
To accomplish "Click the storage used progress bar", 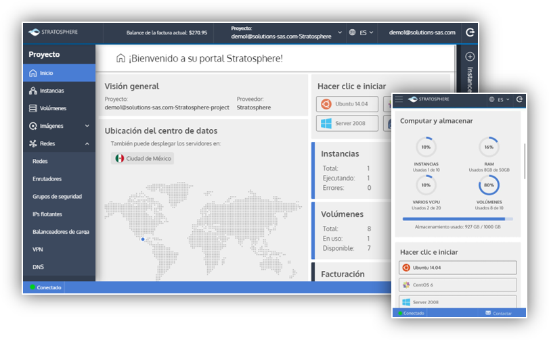I will [458, 219].
